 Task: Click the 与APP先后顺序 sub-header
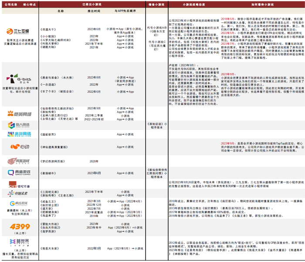[x=125, y=11]
